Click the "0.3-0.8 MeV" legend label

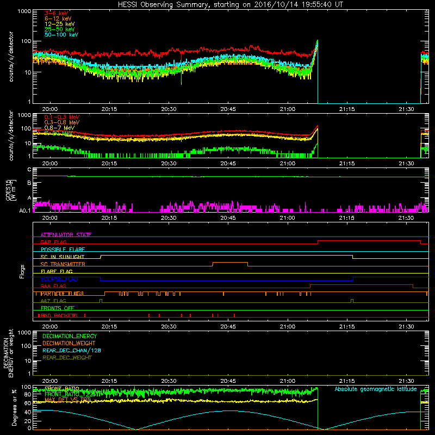[62, 122]
